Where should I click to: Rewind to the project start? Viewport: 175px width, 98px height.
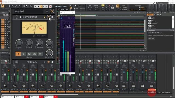[36, 7]
